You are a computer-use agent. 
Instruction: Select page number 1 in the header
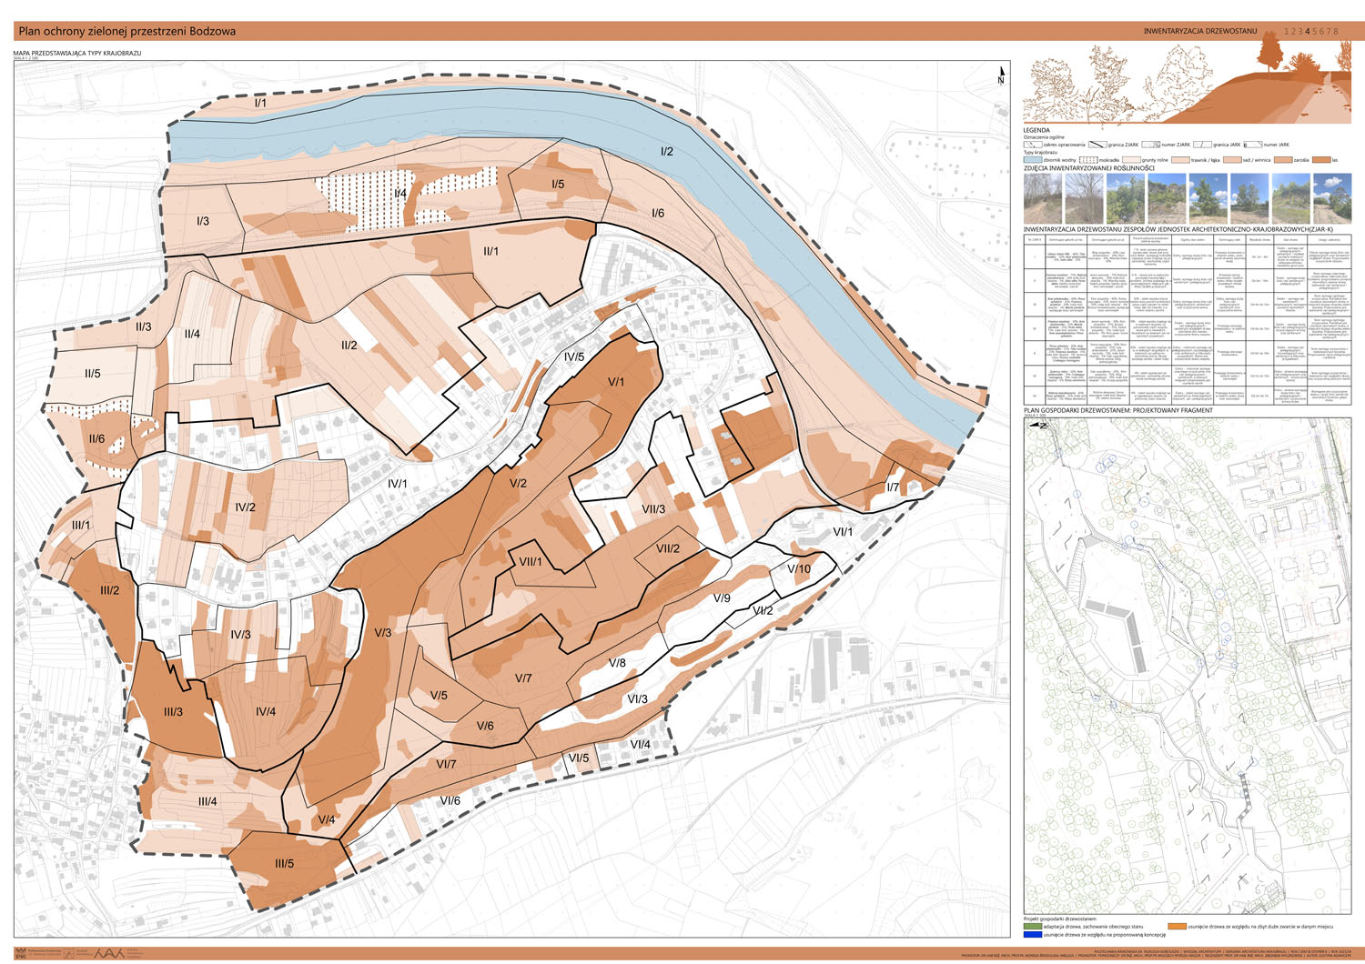point(1287,32)
